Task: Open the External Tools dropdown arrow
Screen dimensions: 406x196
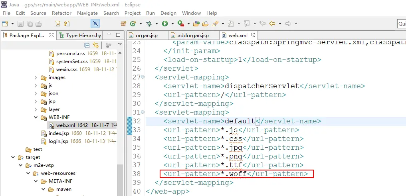Action: pyautogui.click(x=188, y=24)
